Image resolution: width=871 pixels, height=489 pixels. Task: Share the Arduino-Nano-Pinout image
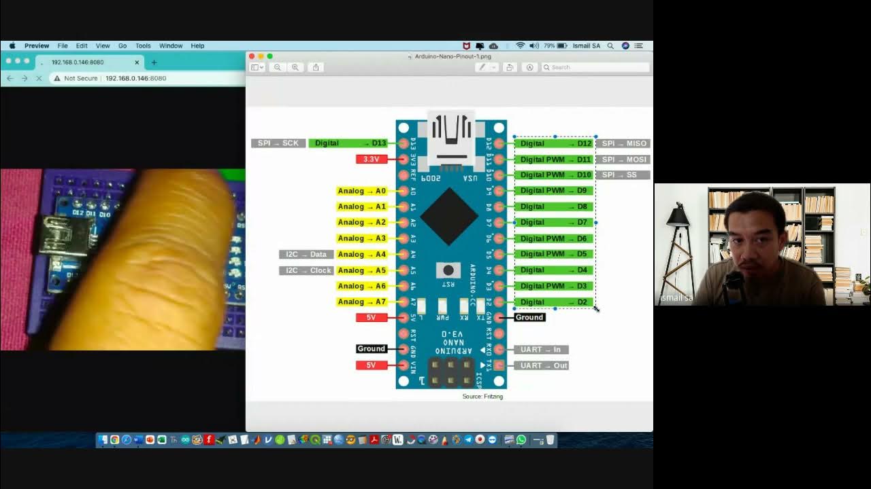(316, 67)
